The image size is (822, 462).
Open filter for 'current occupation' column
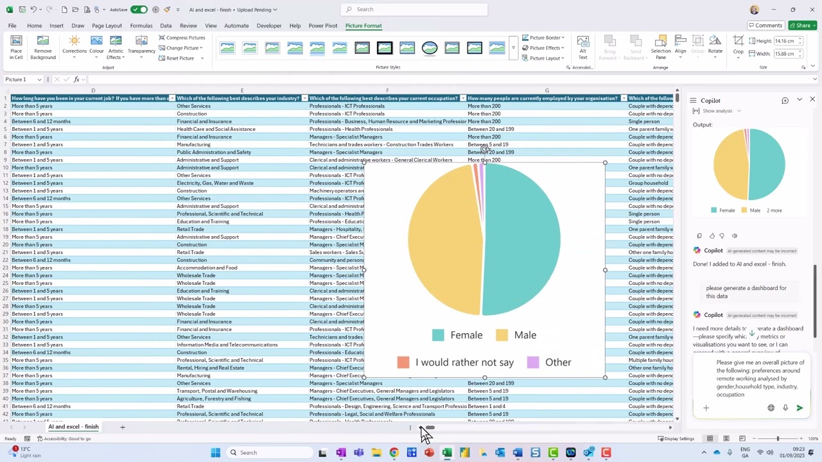point(463,98)
